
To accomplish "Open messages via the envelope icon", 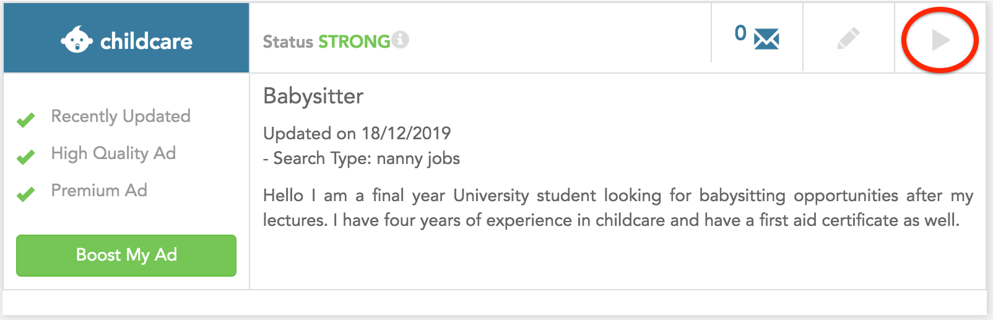I will tap(766, 39).
